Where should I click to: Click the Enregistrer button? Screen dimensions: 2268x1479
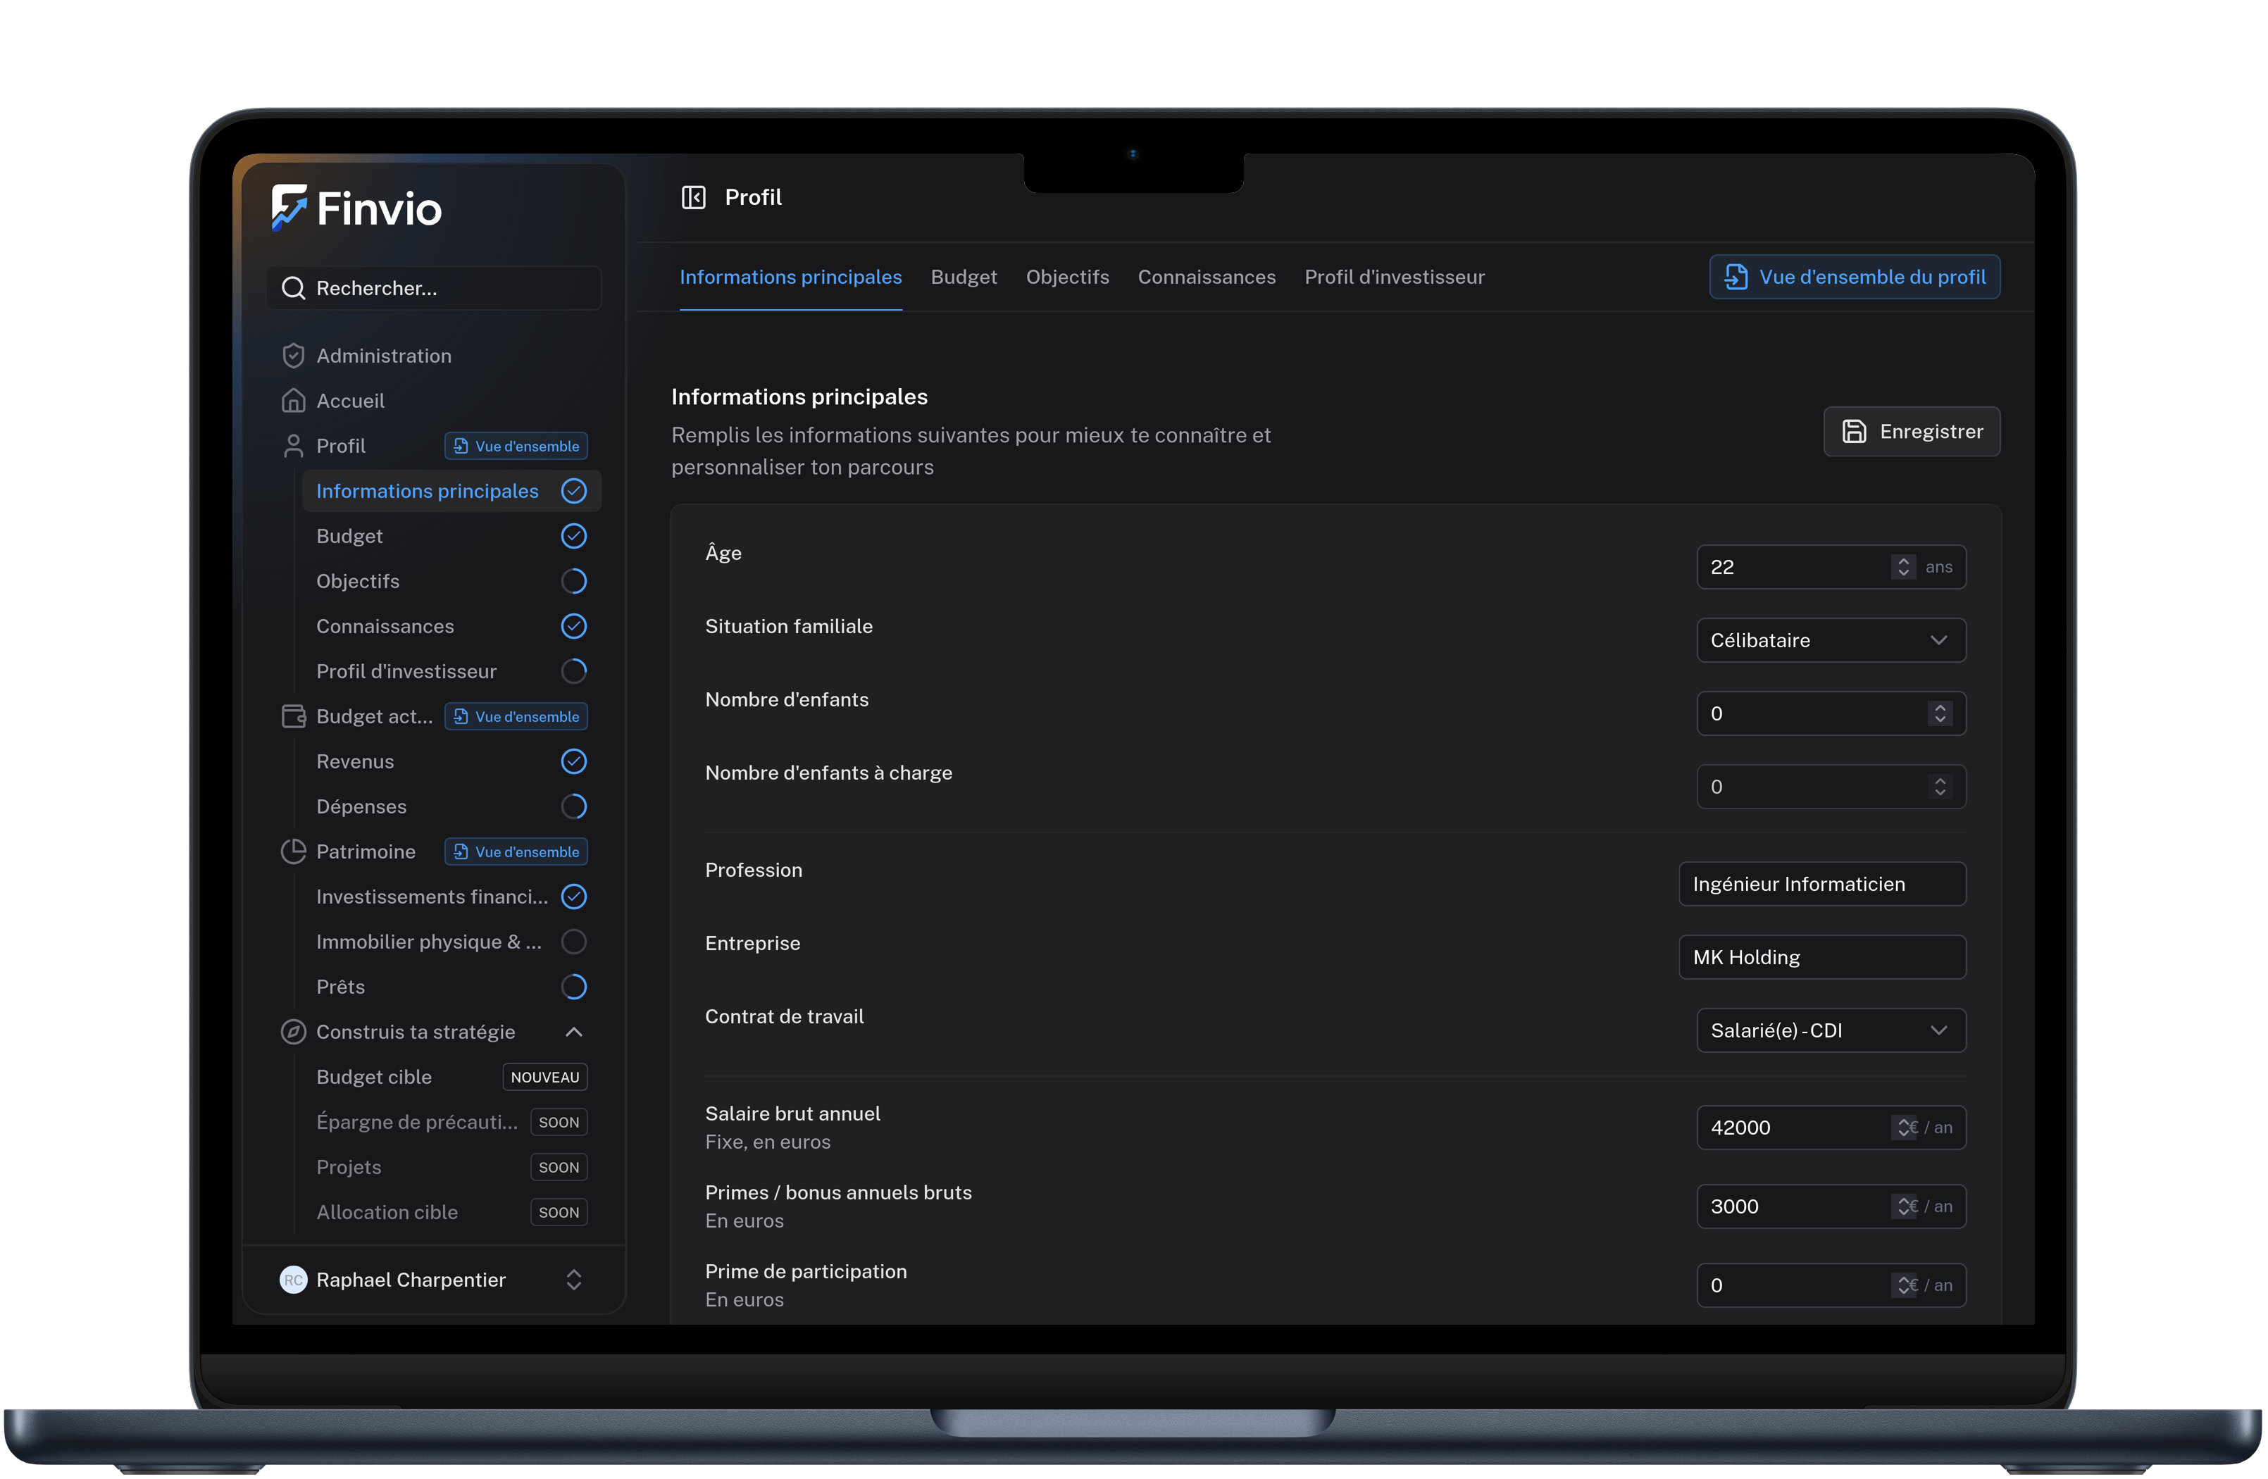coord(1911,432)
